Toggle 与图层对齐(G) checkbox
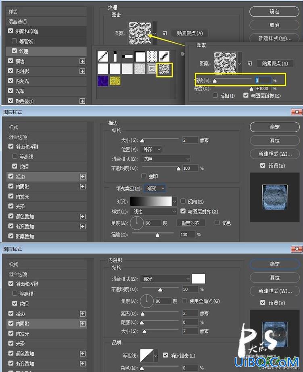Viewport: 303px width, 372px height. pos(183,211)
